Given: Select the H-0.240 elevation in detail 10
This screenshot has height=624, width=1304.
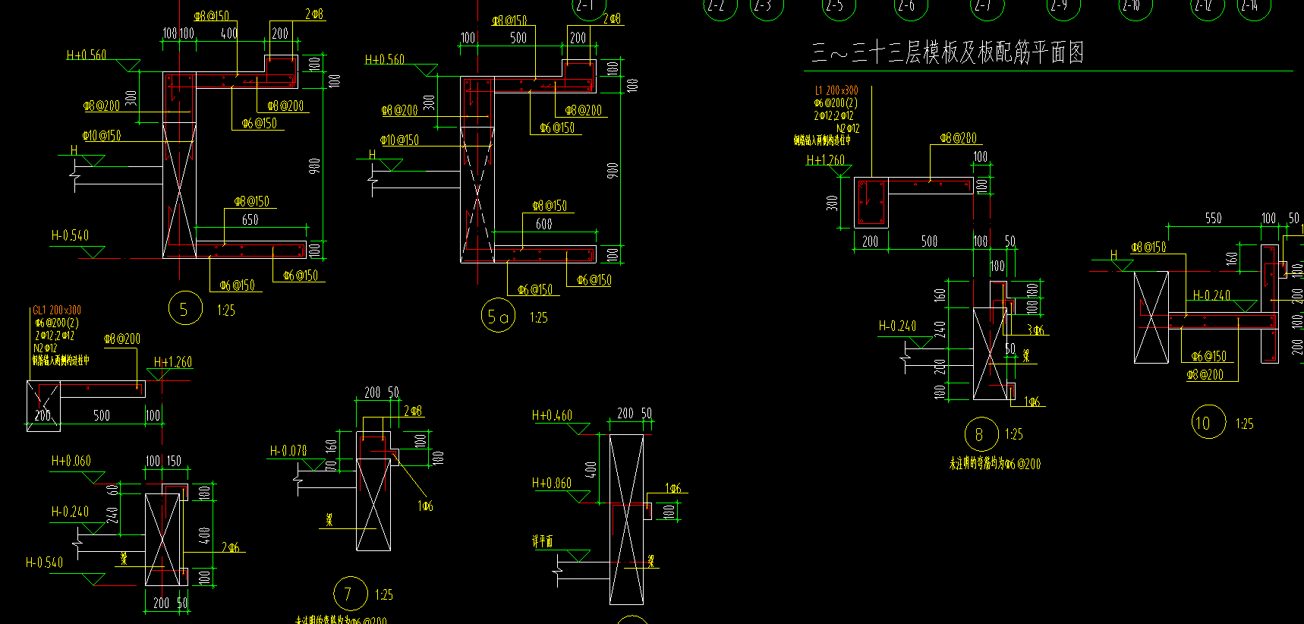Looking at the screenshot, I should [x=1211, y=295].
